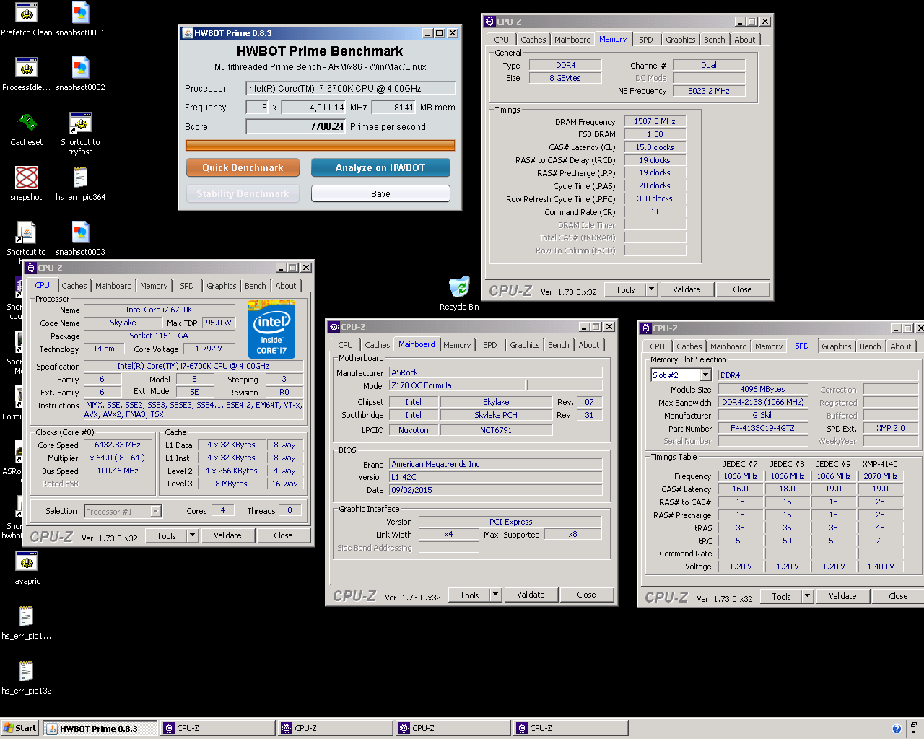Open the Slot #2 memory slot dropdown
This screenshot has width=924, height=739.
click(706, 375)
